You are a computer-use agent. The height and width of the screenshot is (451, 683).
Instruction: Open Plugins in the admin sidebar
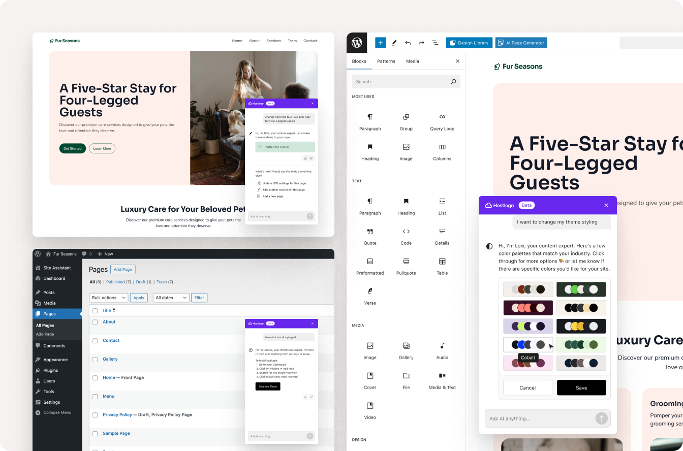pyautogui.click(x=50, y=370)
